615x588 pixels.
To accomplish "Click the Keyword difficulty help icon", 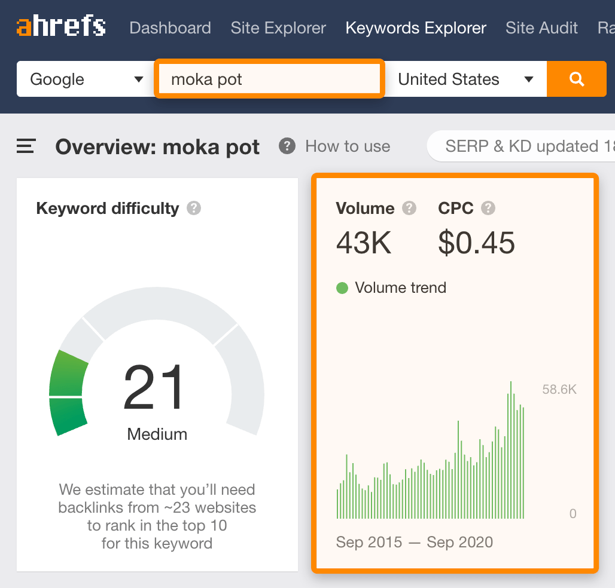I will coord(193,209).
